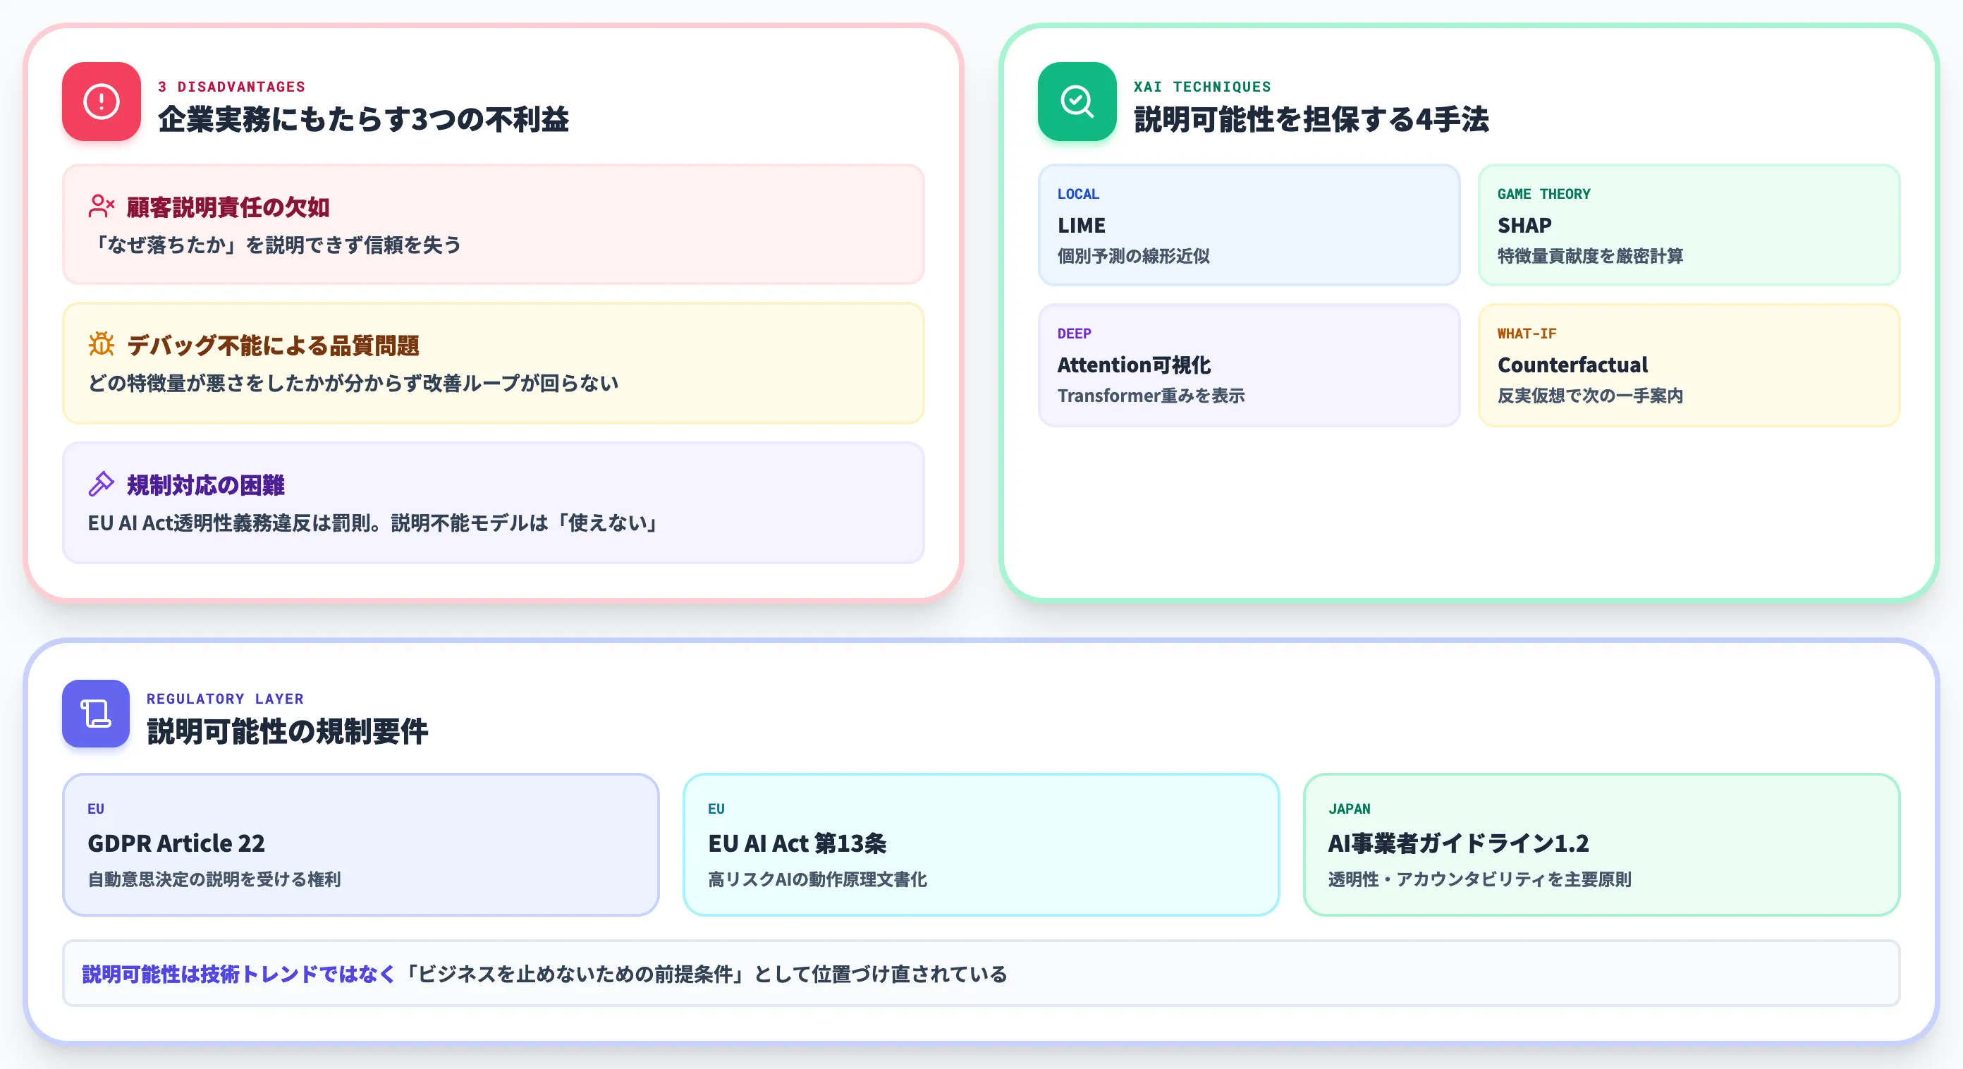This screenshot has width=1963, height=1069.
Task: Open the GDPR Article 22 card
Action: click(360, 844)
